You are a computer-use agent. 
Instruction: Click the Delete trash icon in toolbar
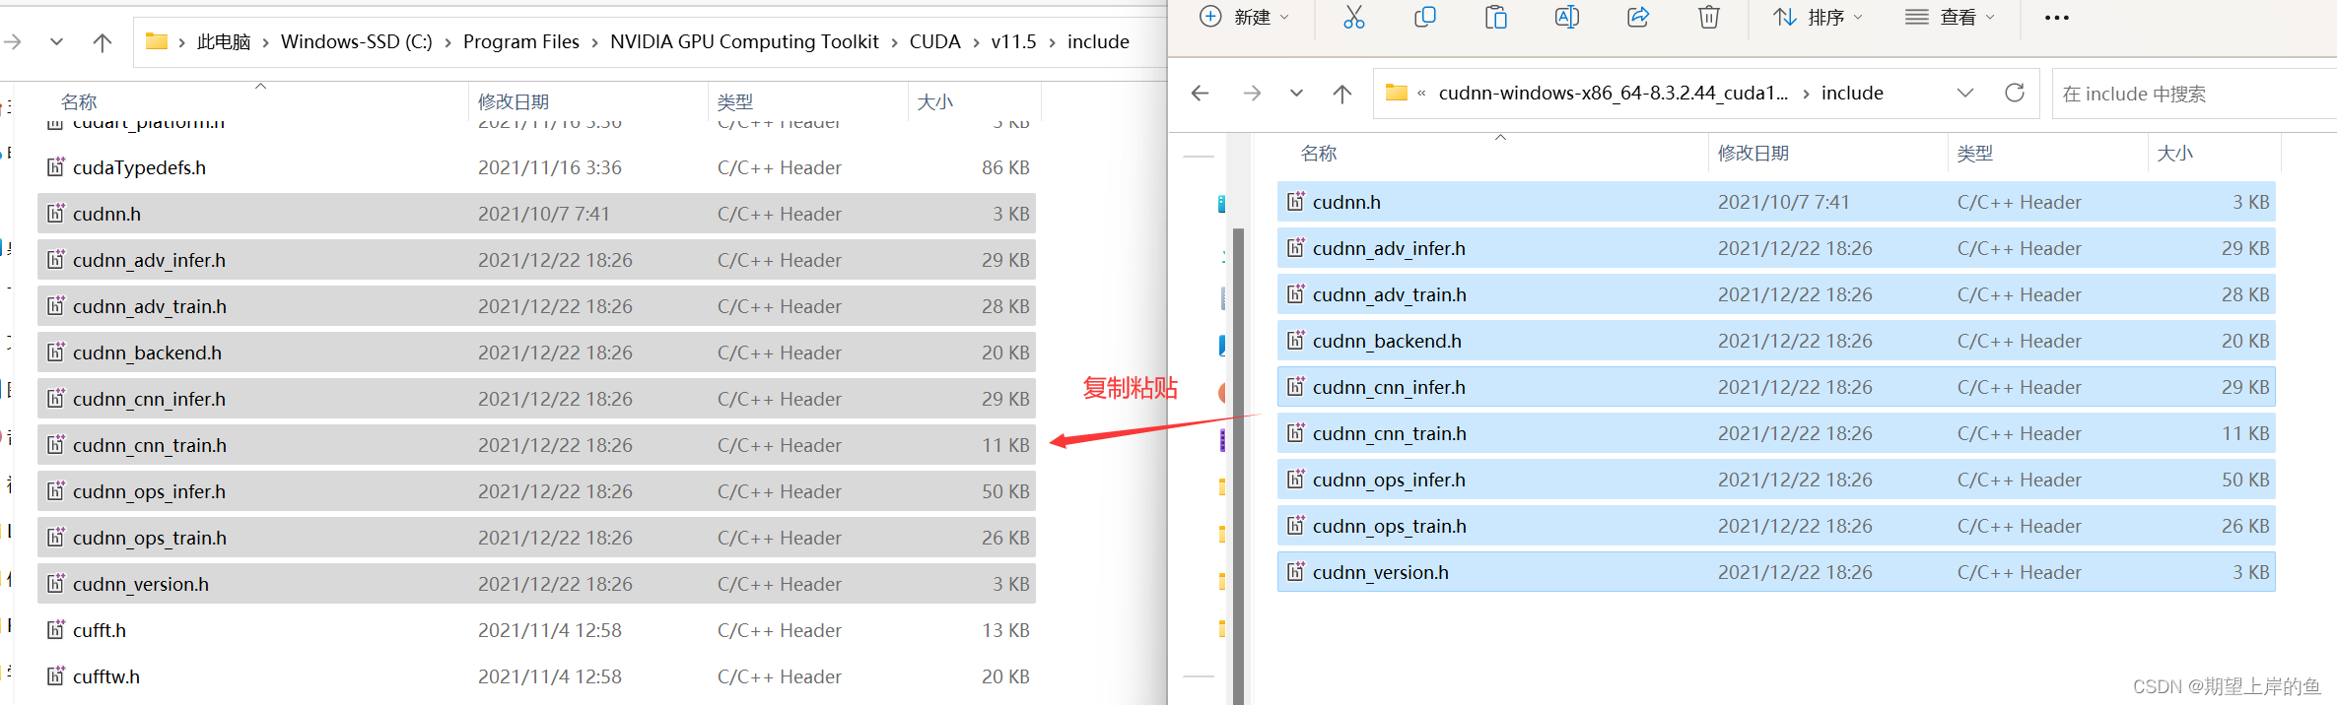pos(1709,17)
